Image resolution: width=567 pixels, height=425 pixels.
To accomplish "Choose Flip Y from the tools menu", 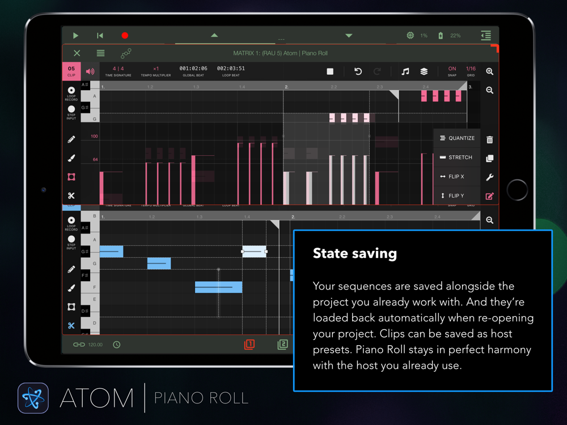I will point(457,195).
